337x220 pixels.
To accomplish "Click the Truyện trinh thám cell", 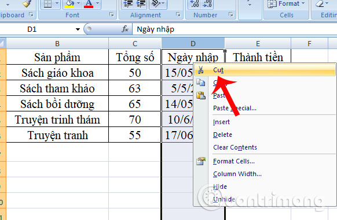I will (x=57, y=119).
